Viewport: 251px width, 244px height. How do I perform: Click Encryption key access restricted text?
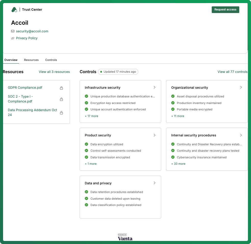tap(113, 103)
